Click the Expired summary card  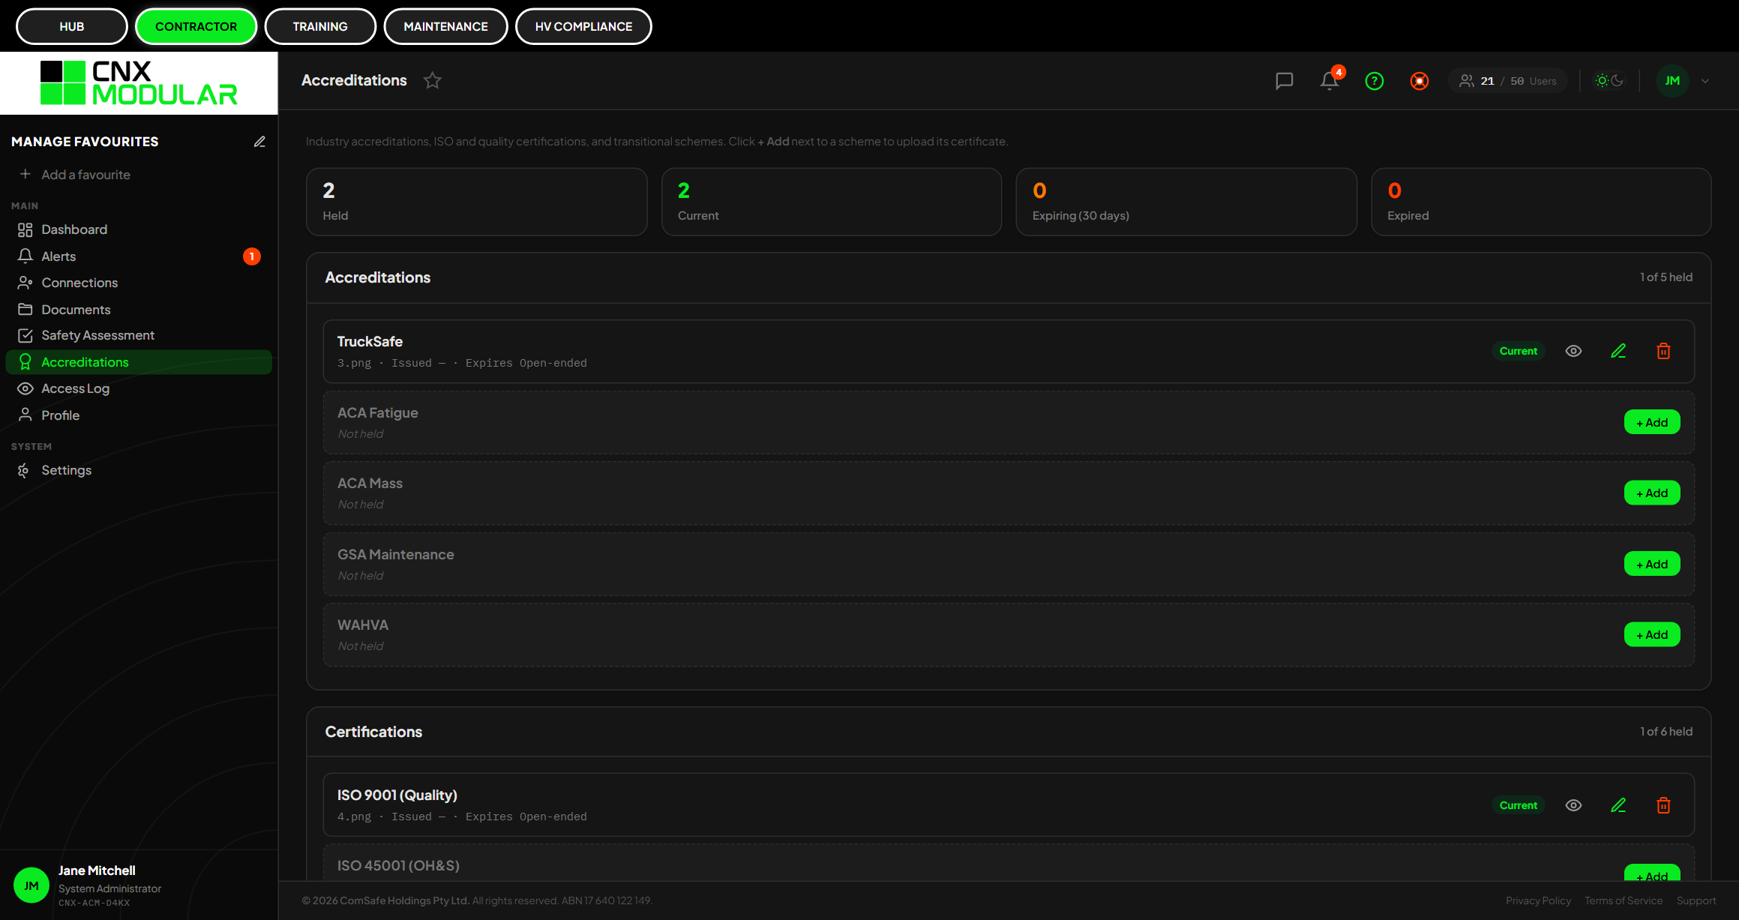[x=1541, y=202]
